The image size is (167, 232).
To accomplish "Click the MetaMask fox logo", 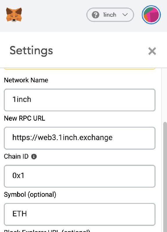I will [x=14, y=15].
